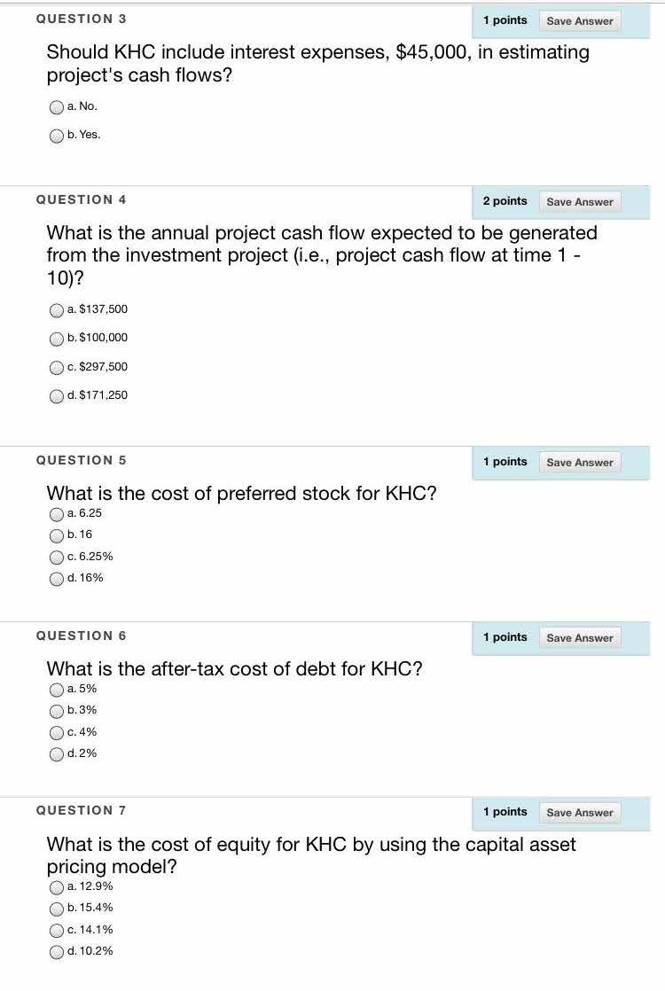
Task: Choose $100,000 for Question 4
Action: (57, 338)
